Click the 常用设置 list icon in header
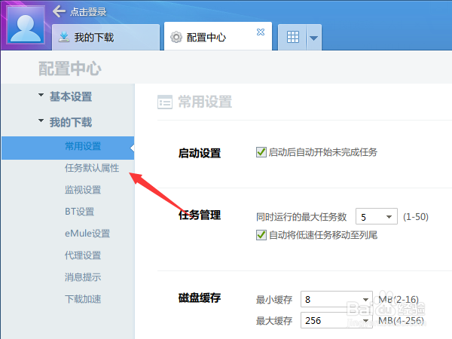The width and height of the screenshot is (452, 339). coord(165,102)
